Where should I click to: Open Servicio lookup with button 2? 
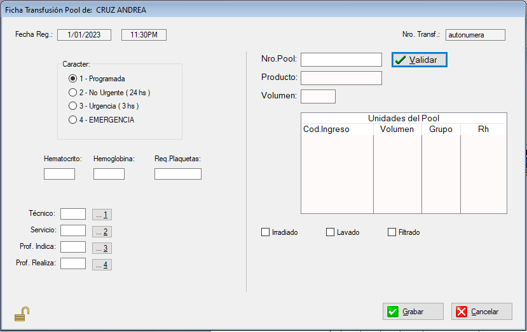pos(102,232)
